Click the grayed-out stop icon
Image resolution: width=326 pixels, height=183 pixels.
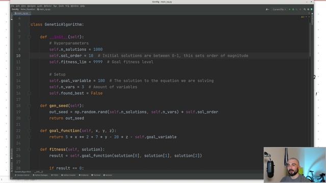coord(300,9)
